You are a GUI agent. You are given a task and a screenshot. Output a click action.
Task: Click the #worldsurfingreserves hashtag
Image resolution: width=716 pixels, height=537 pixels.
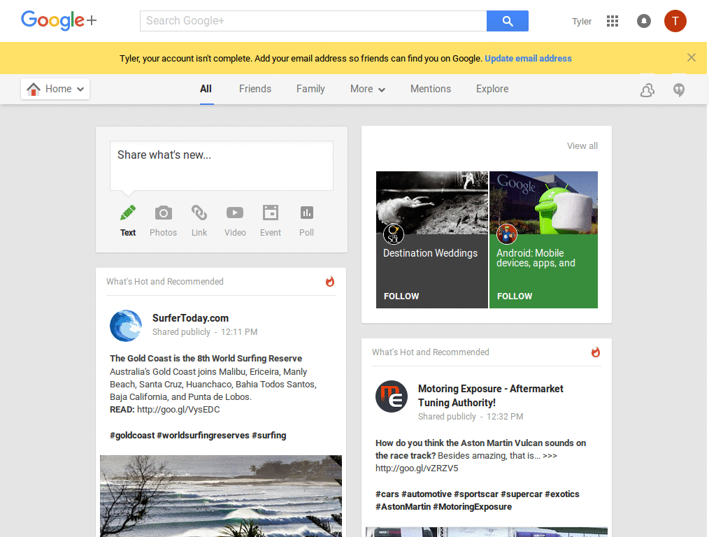tap(203, 435)
